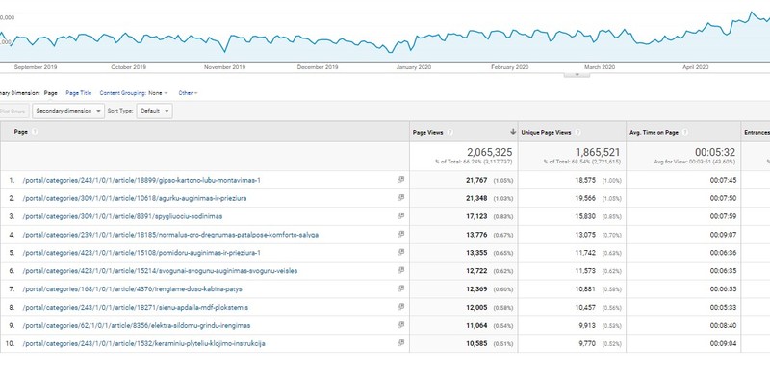Open svogunai-svogunu-auginimas-svogunu-veisles link
Image resolution: width=770 pixels, height=376 pixels.
point(160,271)
